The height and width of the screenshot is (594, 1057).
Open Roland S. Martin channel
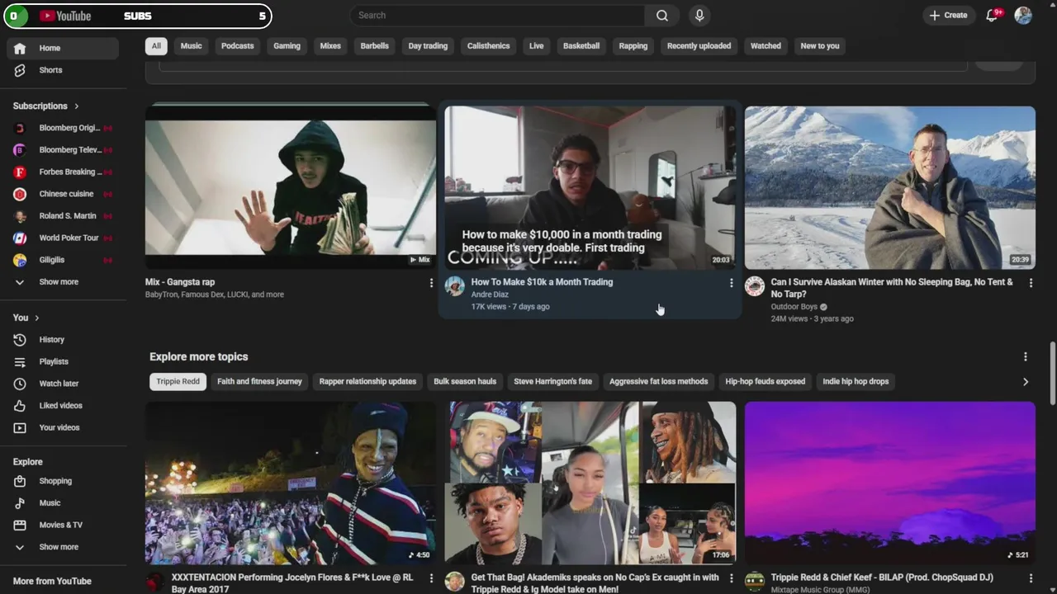coord(63,216)
